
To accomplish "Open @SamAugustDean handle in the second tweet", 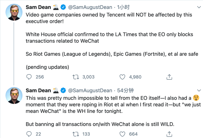I will click(90, 90).
